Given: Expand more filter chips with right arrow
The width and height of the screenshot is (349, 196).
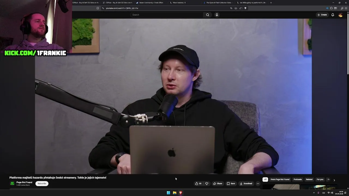Looking at the screenshot, I should pyautogui.click(x=334, y=180).
